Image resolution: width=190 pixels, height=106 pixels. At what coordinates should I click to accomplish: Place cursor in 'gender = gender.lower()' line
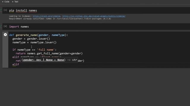pyautogui.click(x=31, y=39)
